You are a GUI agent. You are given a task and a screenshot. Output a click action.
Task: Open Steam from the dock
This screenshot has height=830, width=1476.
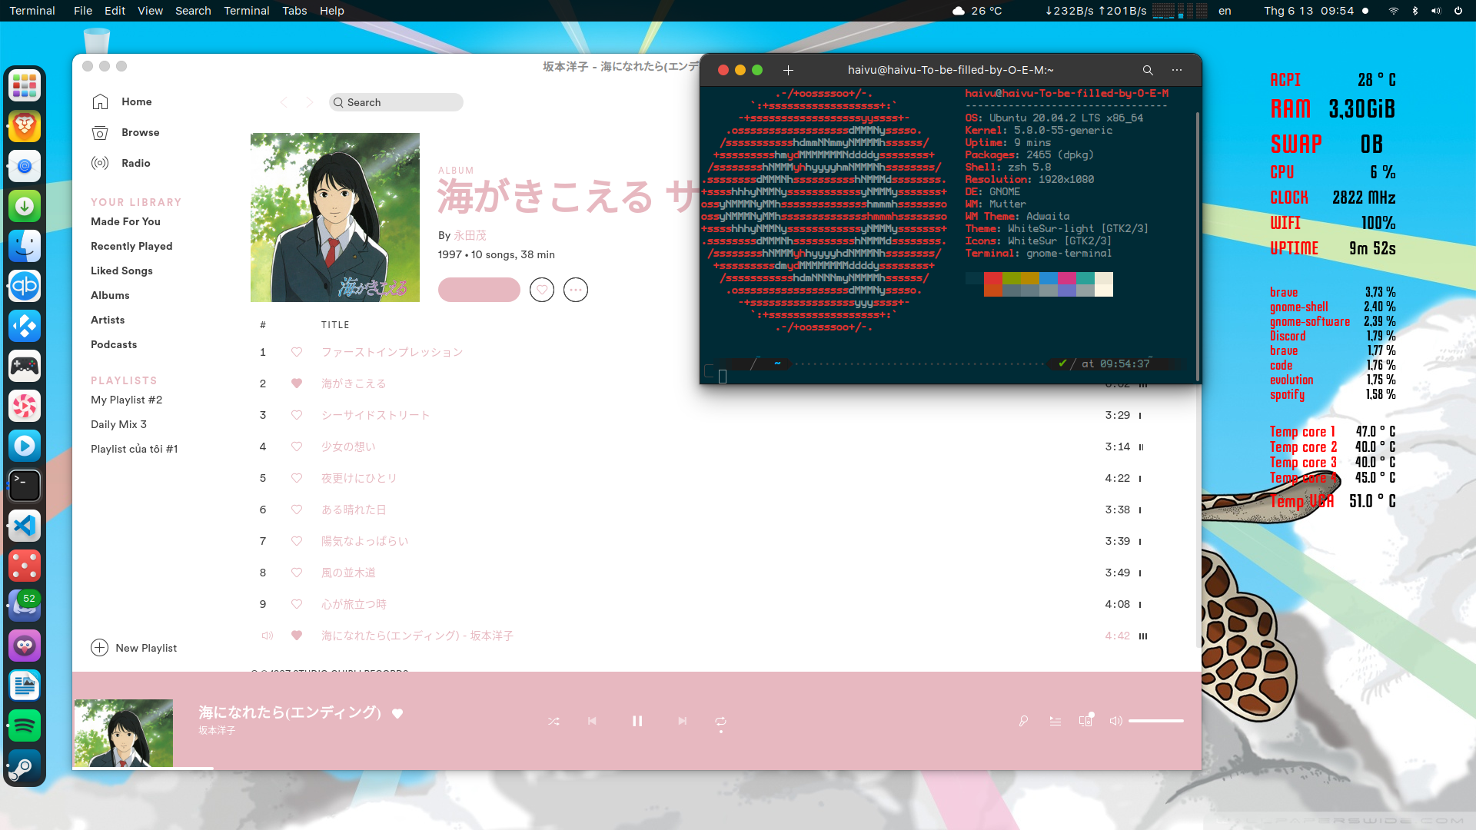click(25, 765)
